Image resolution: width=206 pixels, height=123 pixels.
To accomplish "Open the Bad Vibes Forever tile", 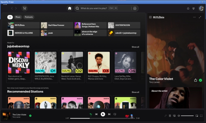I will (57, 25).
